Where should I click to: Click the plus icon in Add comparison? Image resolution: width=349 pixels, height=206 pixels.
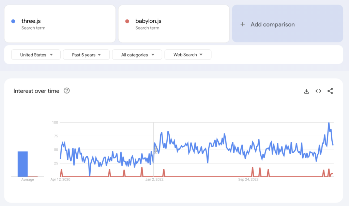point(243,24)
